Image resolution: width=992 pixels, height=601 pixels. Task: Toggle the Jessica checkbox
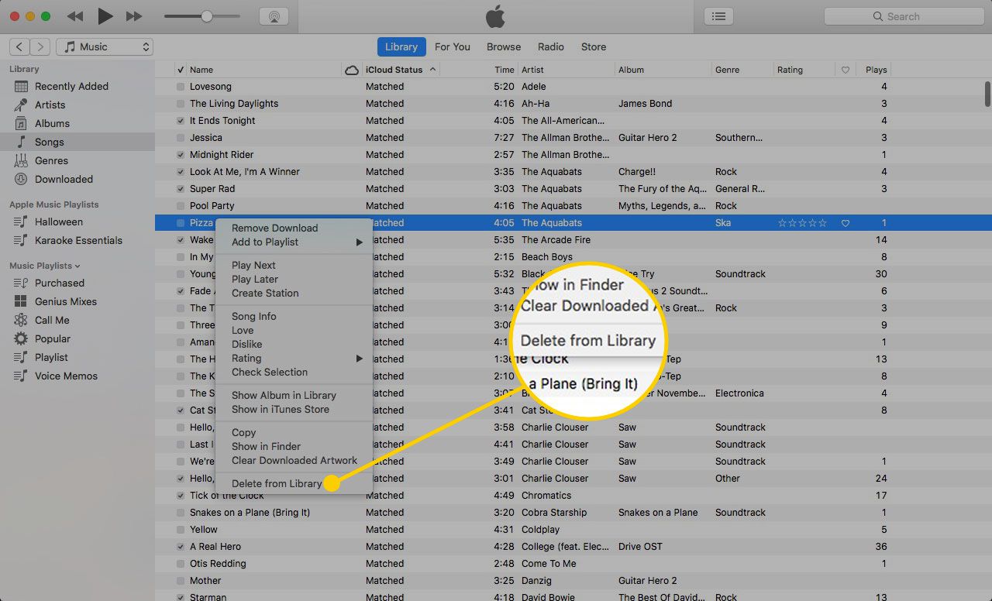coord(181,138)
